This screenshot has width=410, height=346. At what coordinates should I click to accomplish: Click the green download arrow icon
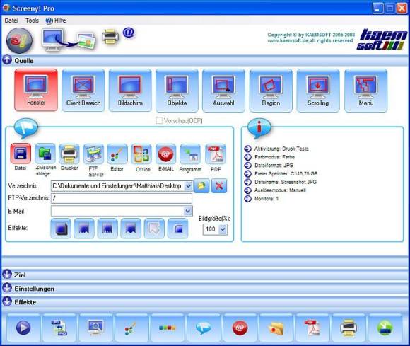tap(385, 328)
